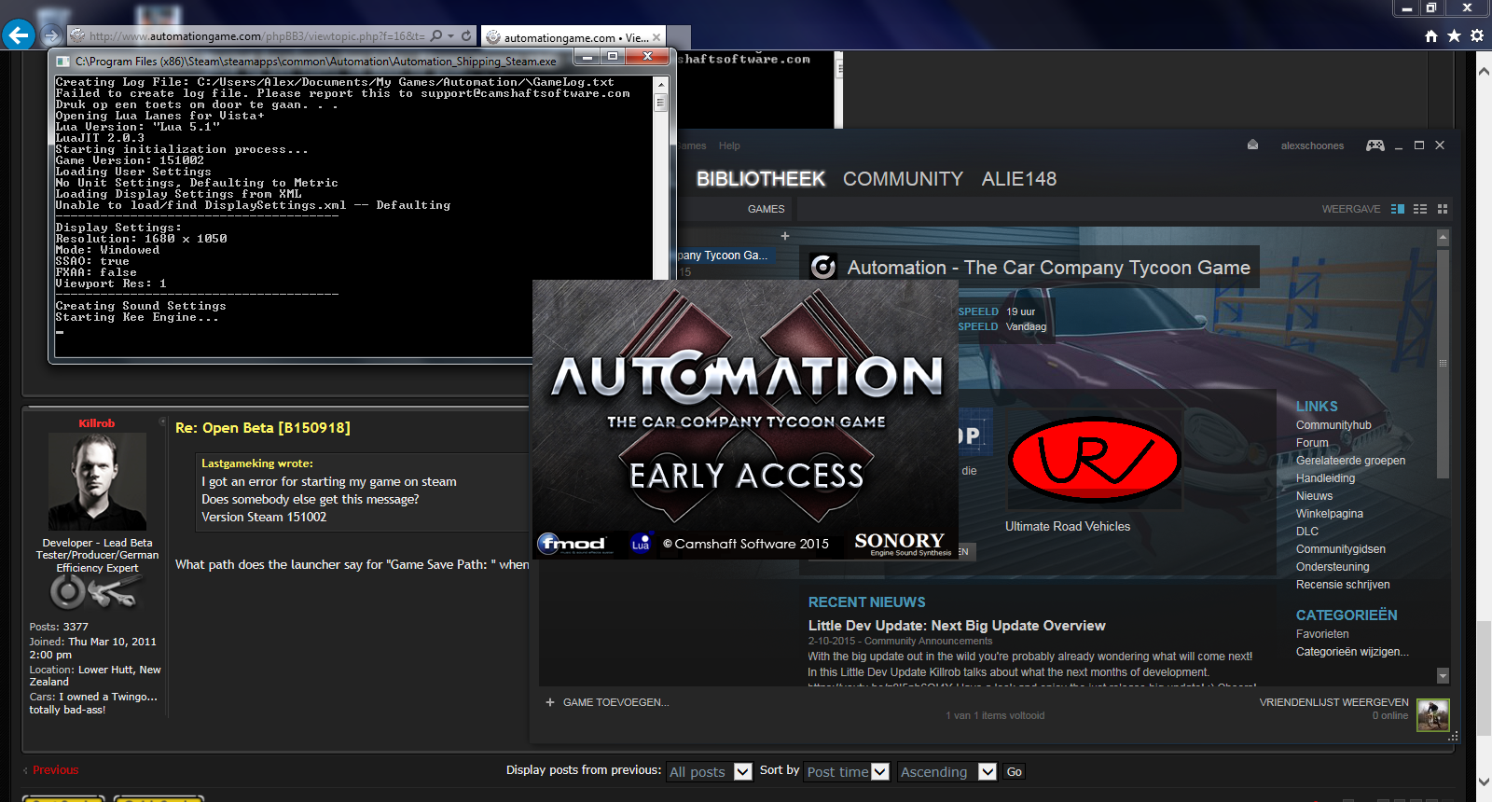Viewport: 1492px width, 802px height.
Task: Open Gerelateerde groepen link
Action: [1350, 461]
